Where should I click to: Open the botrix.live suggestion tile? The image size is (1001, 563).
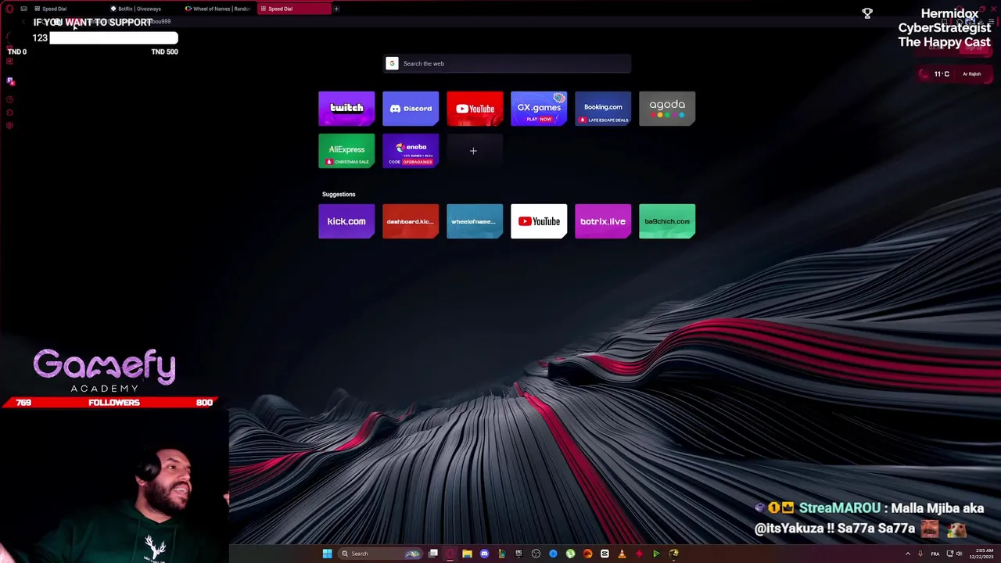[603, 221]
